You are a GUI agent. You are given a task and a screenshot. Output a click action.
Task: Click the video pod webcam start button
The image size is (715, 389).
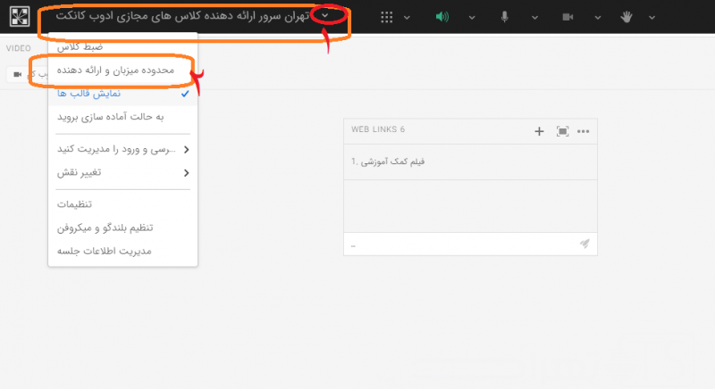pyautogui.click(x=27, y=74)
